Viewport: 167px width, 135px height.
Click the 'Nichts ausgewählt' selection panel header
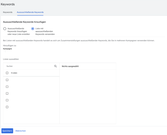(88, 66)
